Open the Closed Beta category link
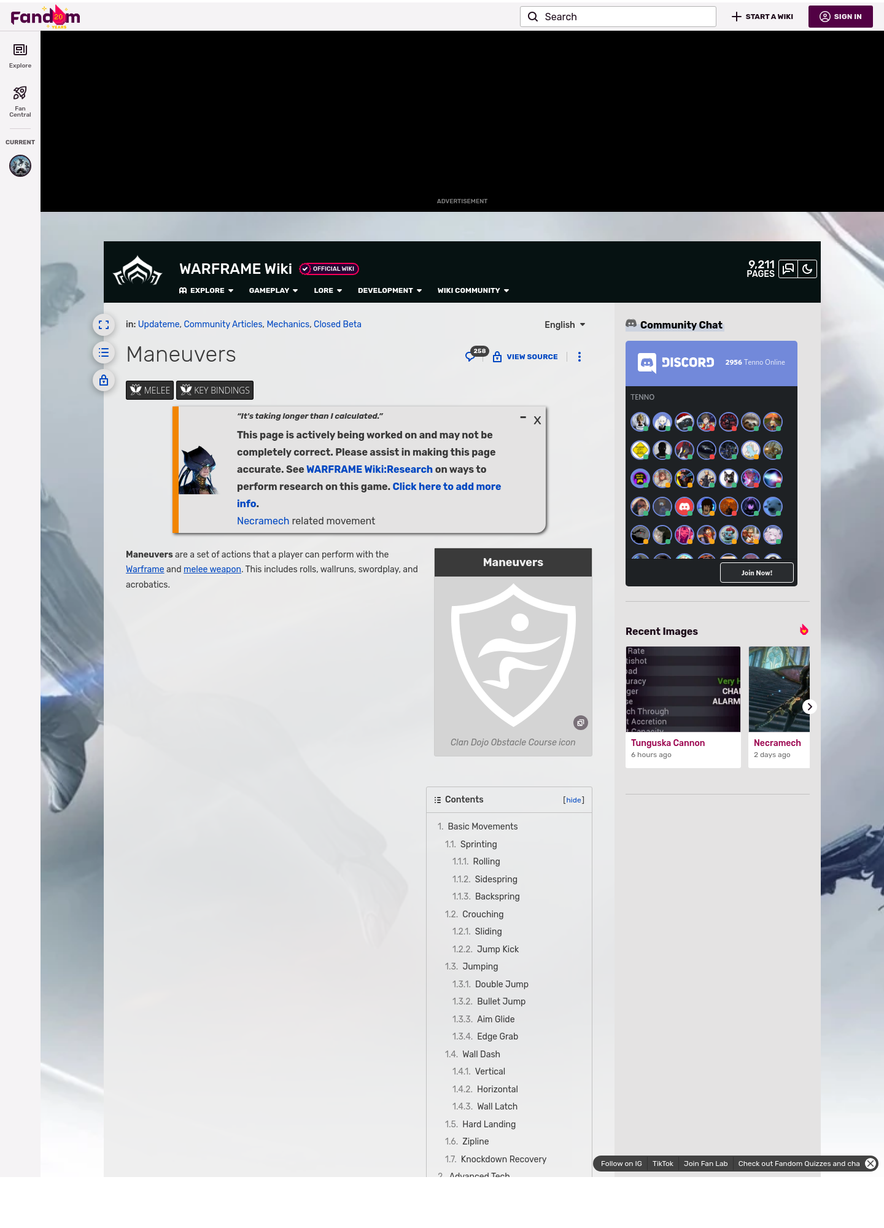 coord(338,324)
